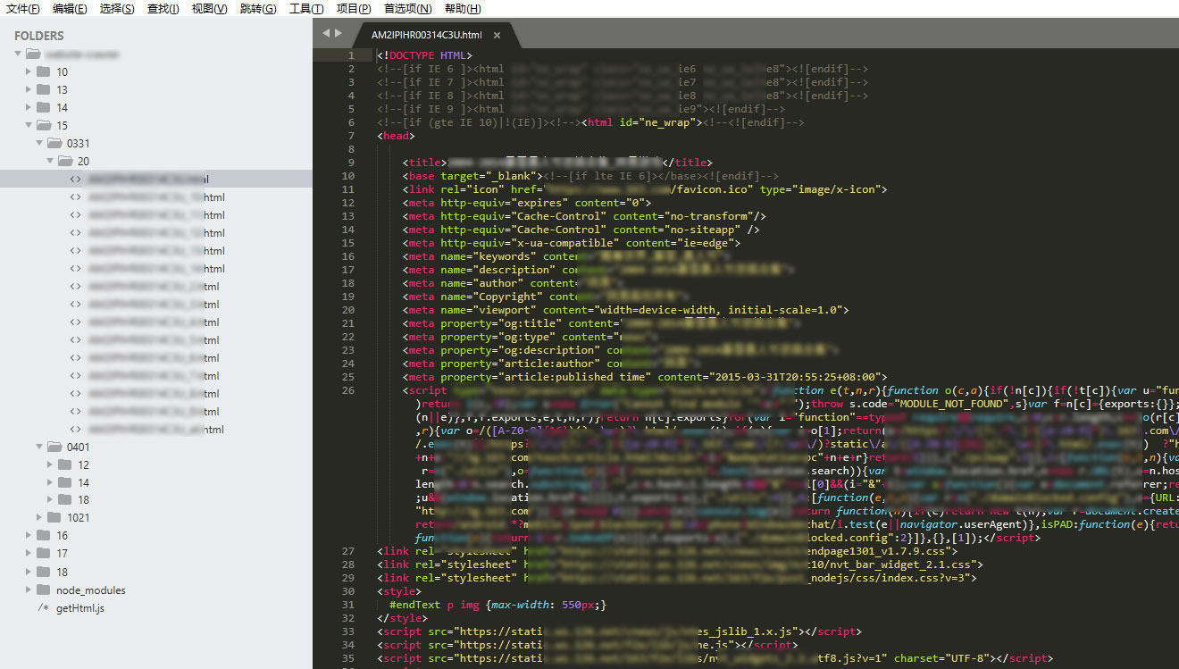Click the code icon of highlighted sidebar file
The width and height of the screenshot is (1179, 669).
[x=76, y=179]
